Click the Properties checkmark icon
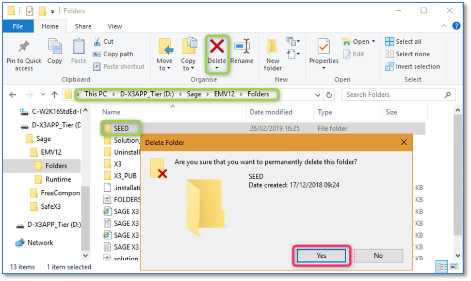 pos(324,46)
